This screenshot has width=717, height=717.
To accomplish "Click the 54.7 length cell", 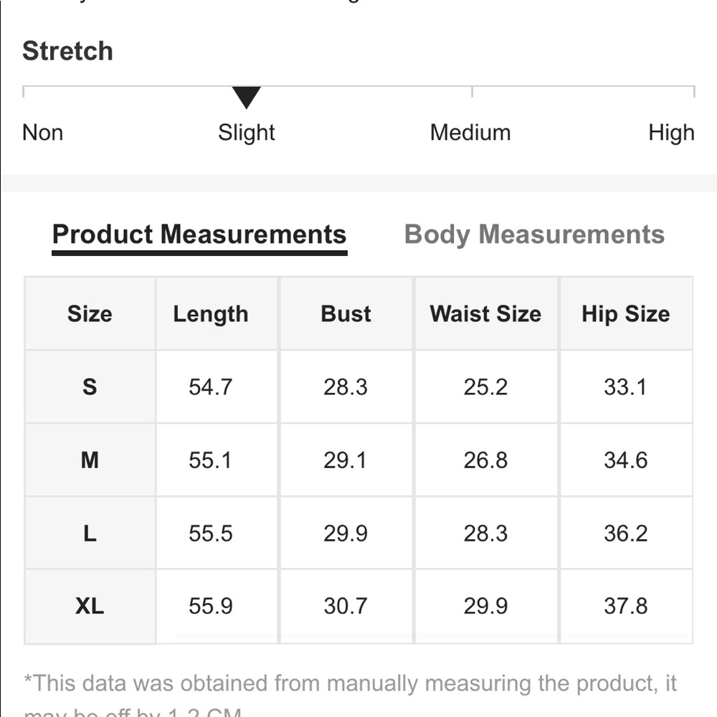I will click(210, 387).
